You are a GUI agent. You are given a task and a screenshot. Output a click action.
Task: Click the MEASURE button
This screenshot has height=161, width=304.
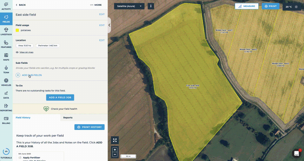click(x=247, y=6)
